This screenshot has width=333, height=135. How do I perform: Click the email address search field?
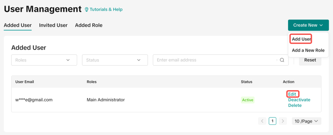coord(216,60)
